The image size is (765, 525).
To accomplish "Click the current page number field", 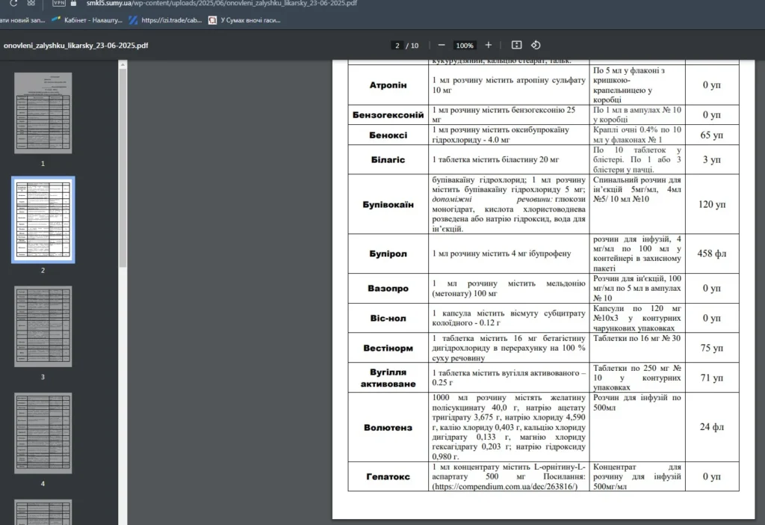I will (x=397, y=46).
